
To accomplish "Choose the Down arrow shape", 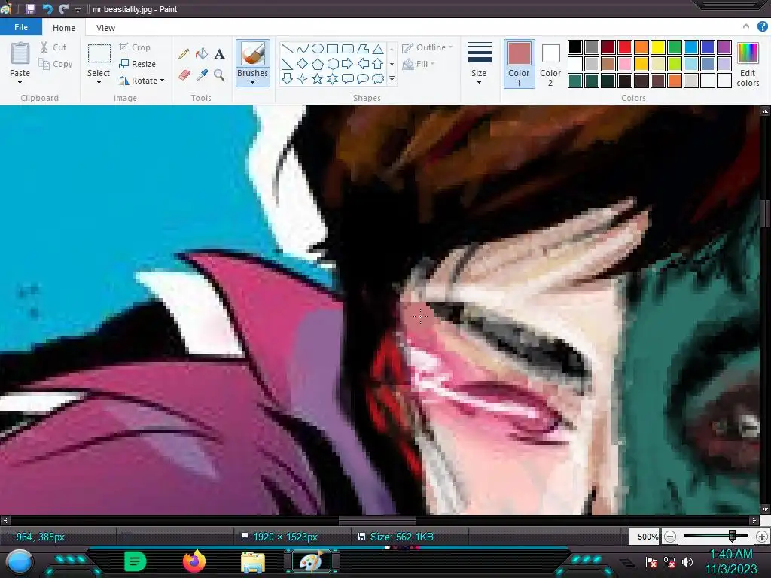I will [x=288, y=78].
